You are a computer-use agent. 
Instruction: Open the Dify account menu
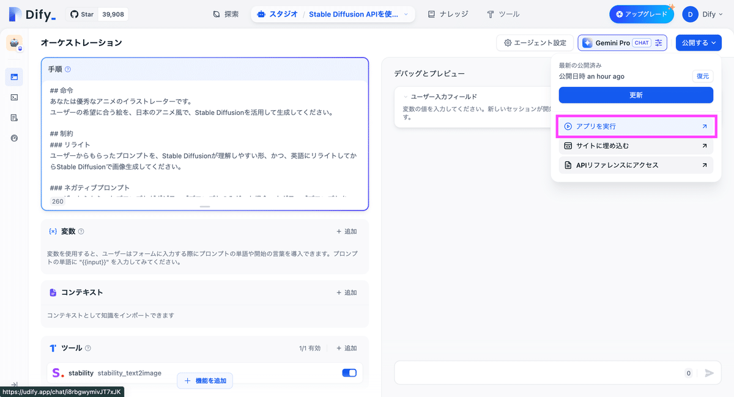[x=702, y=14]
